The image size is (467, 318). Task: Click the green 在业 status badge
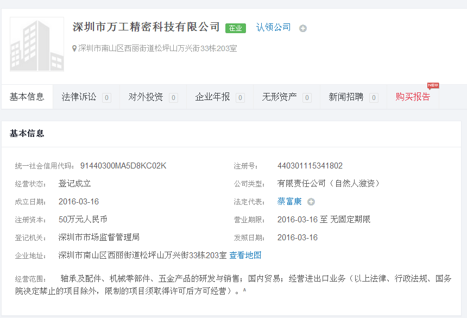(236, 28)
